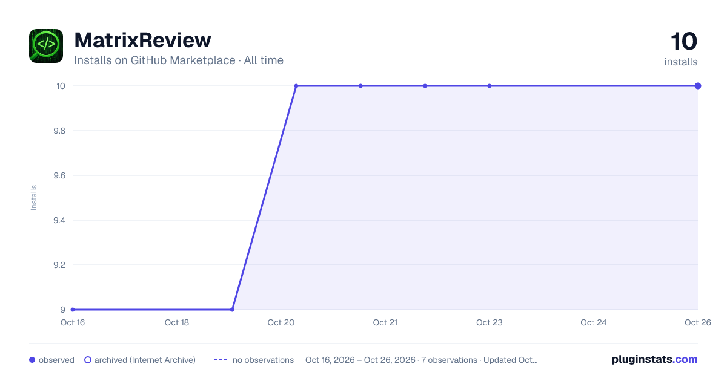
Task: Click the 'Installs on GitHub Marketplace · All time' subtitle
Action: (x=179, y=60)
